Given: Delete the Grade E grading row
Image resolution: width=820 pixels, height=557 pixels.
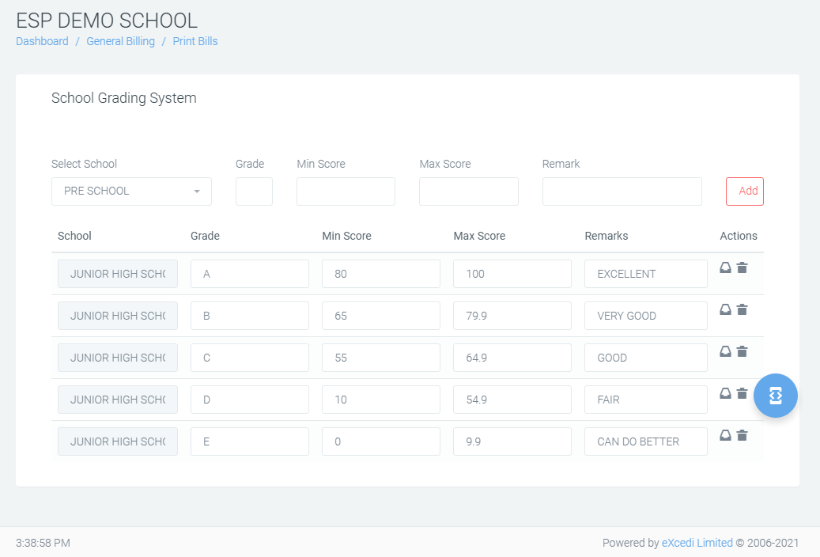Looking at the screenshot, I should 742,435.
